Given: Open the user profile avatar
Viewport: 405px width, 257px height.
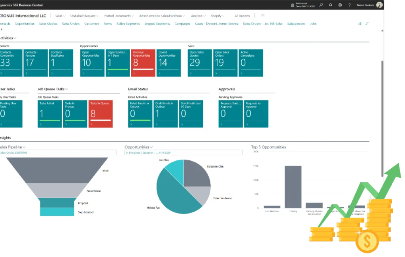Looking at the screenshot, I should point(379,5).
